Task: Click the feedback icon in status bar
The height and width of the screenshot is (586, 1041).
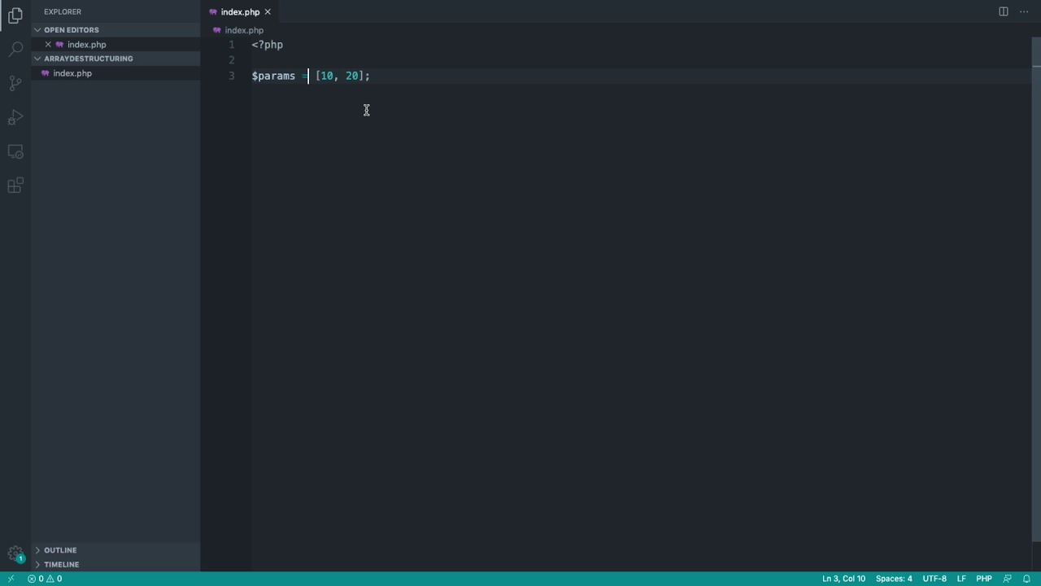Action: click(1008, 579)
